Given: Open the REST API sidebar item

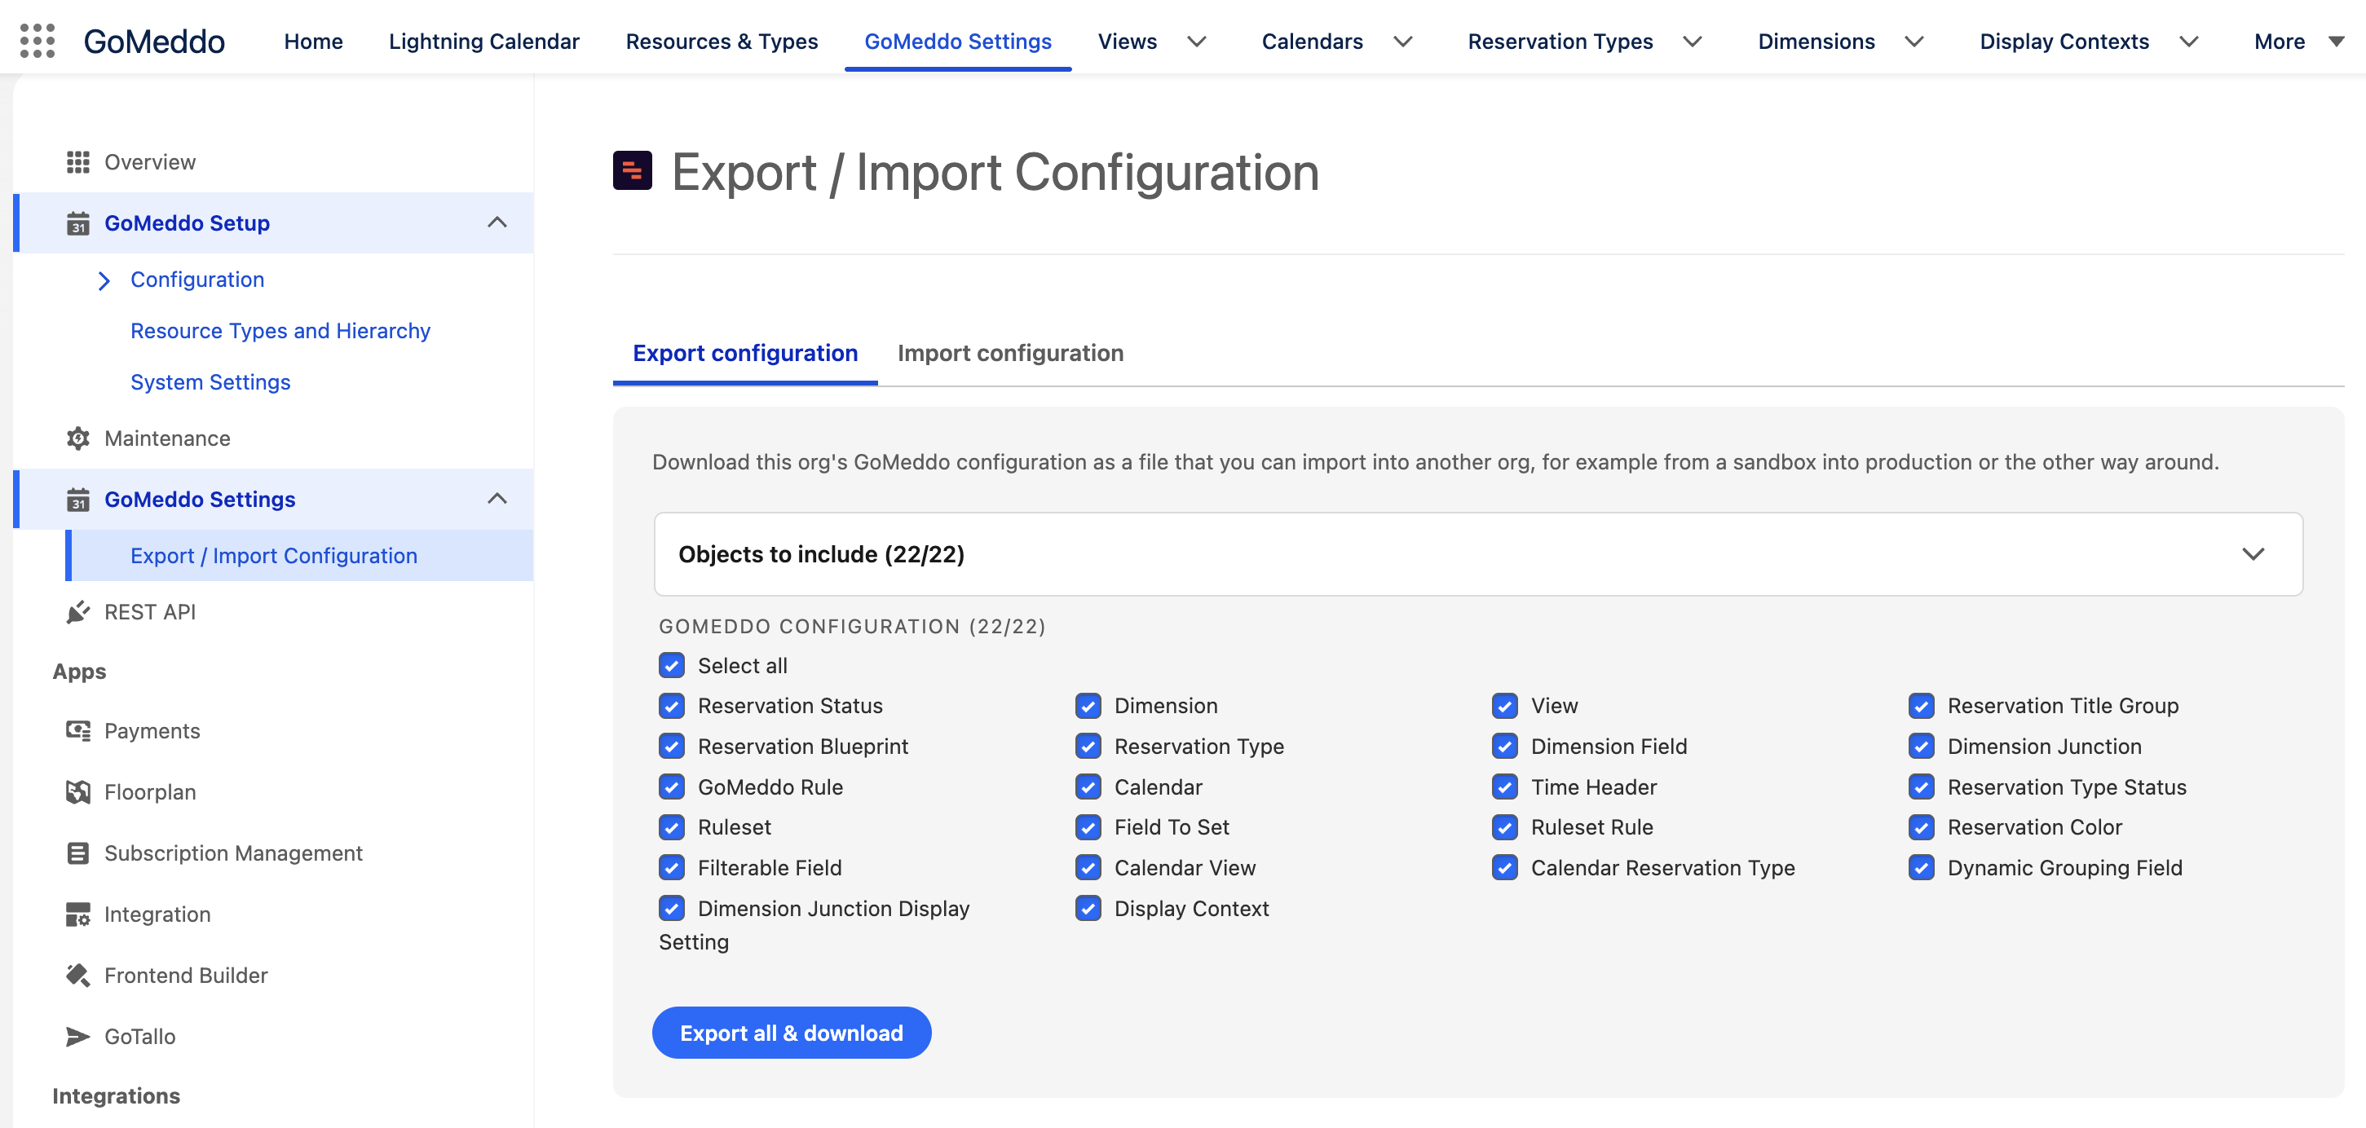Looking at the screenshot, I should 150,612.
